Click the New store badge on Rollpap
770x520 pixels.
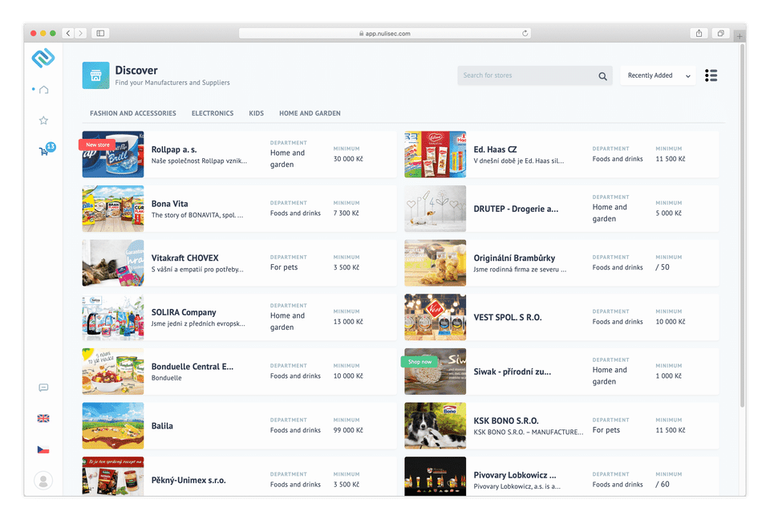[97, 144]
